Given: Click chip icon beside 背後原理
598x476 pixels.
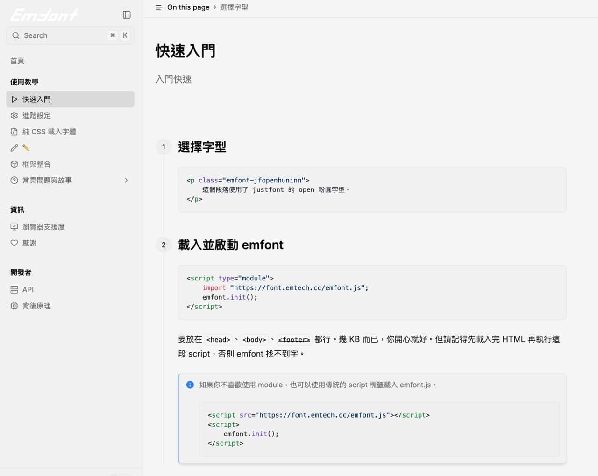Looking at the screenshot, I should (14, 306).
